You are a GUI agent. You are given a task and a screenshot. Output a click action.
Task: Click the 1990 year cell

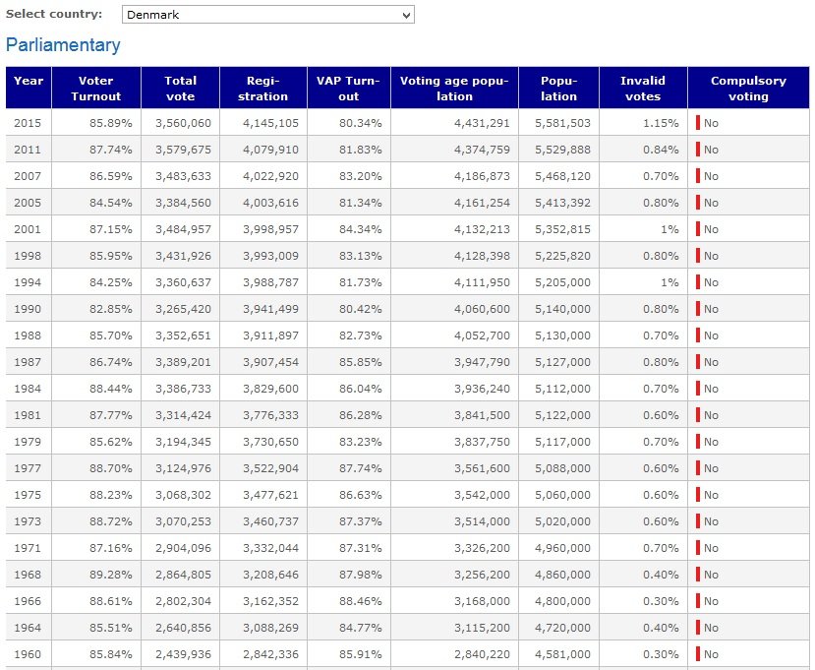29,309
